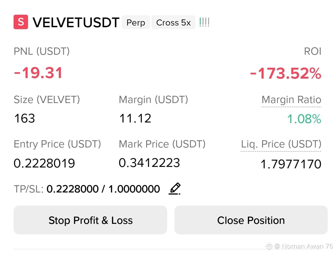Open the VELVETUSDT pair title

[x=76, y=22]
